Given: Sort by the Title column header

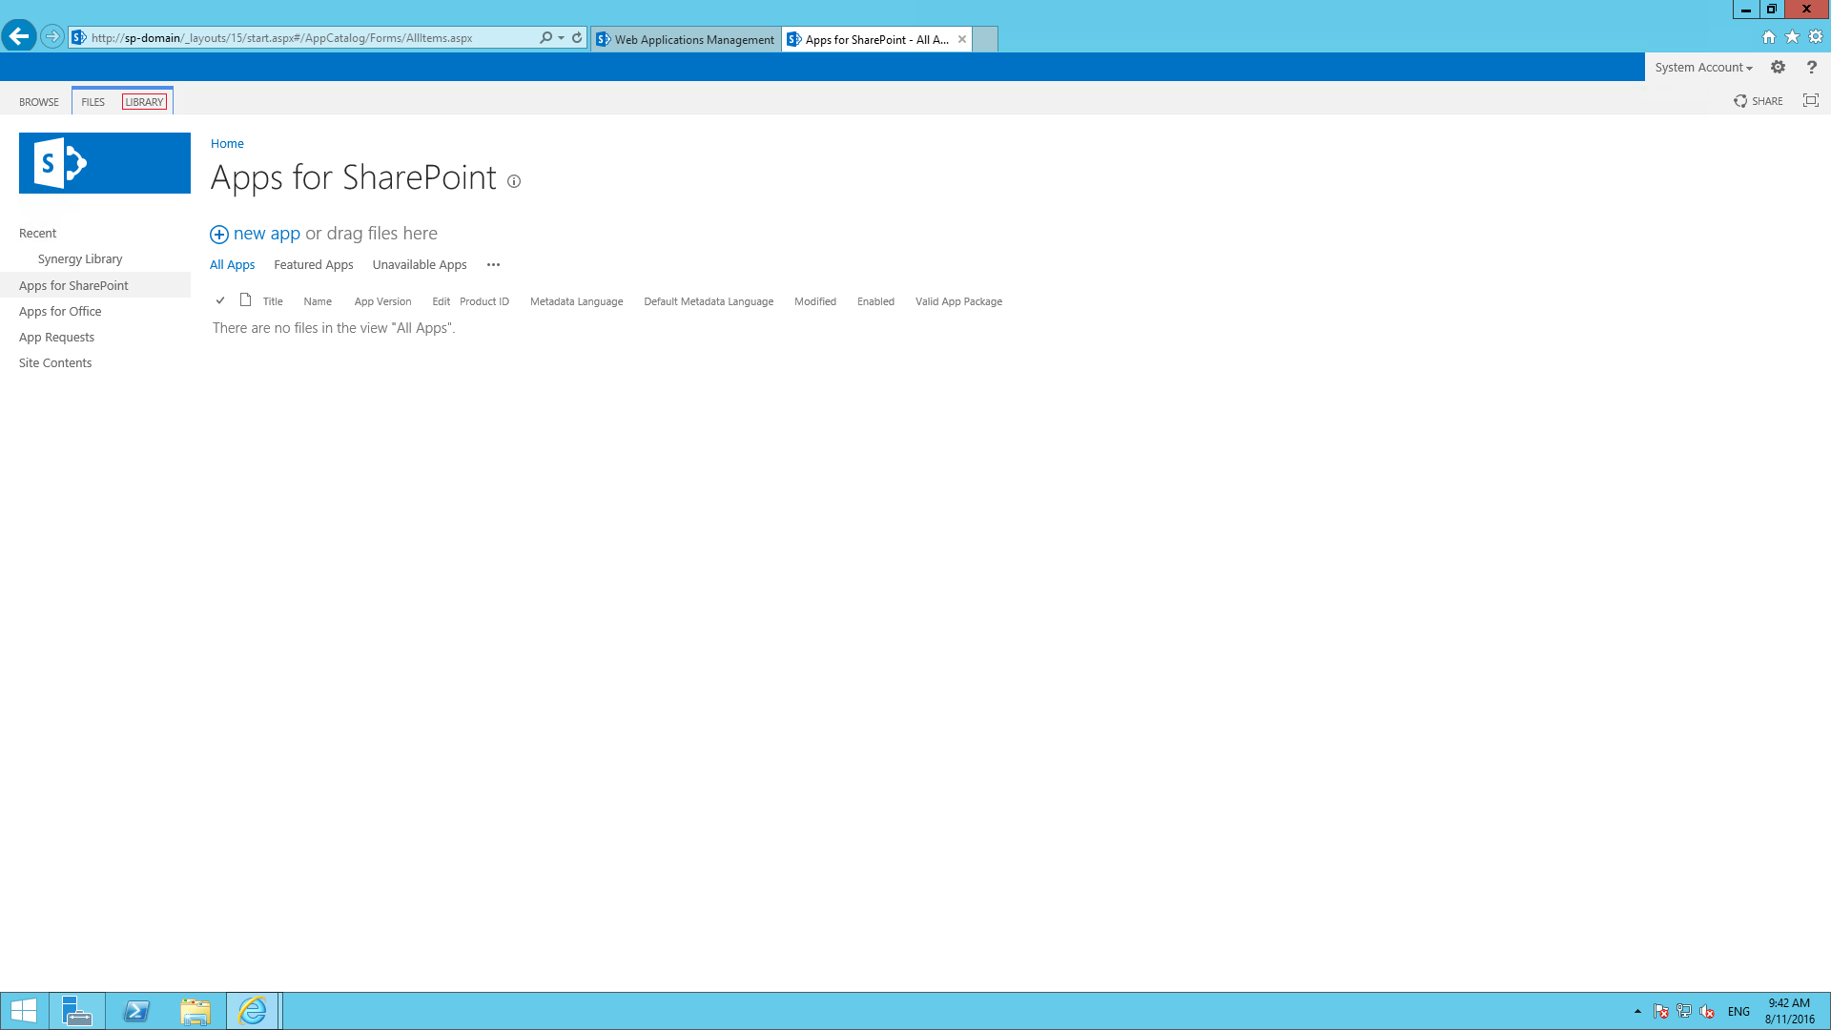Looking at the screenshot, I should (273, 301).
